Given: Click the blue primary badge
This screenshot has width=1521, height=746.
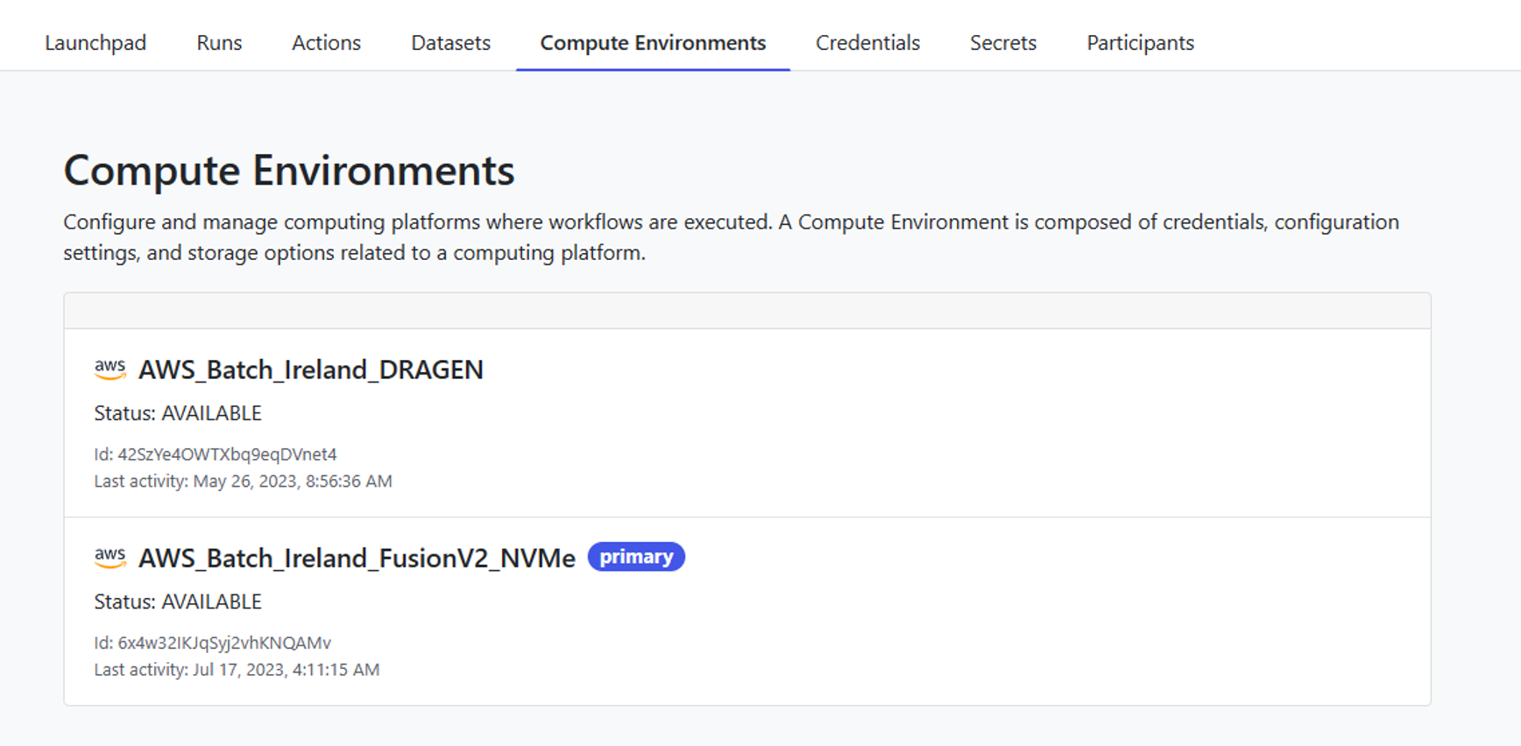Looking at the screenshot, I should click(x=636, y=557).
